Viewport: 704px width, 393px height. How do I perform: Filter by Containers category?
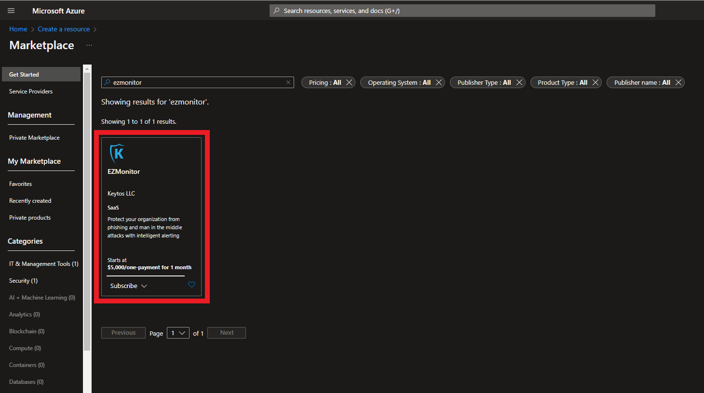point(27,365)
